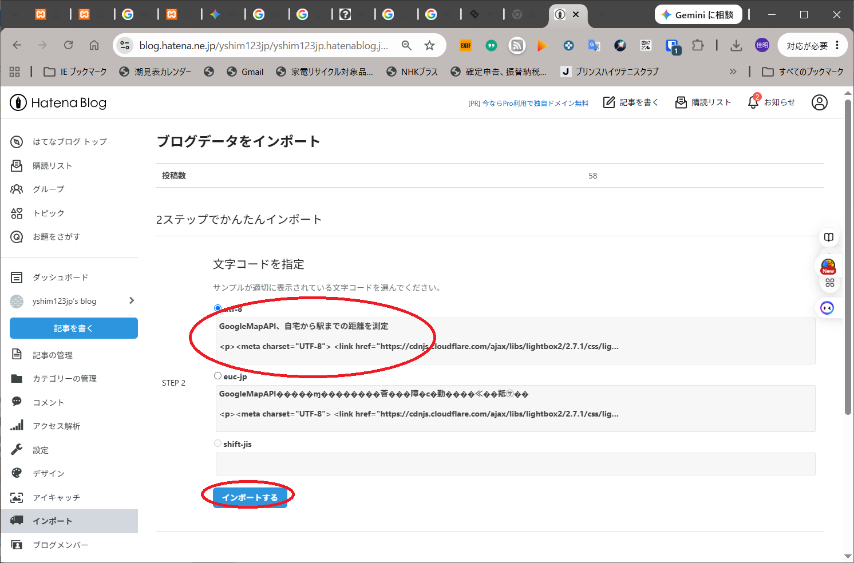Open the RSS feed extension
854x563 pixels.
[x=517, y=45]
